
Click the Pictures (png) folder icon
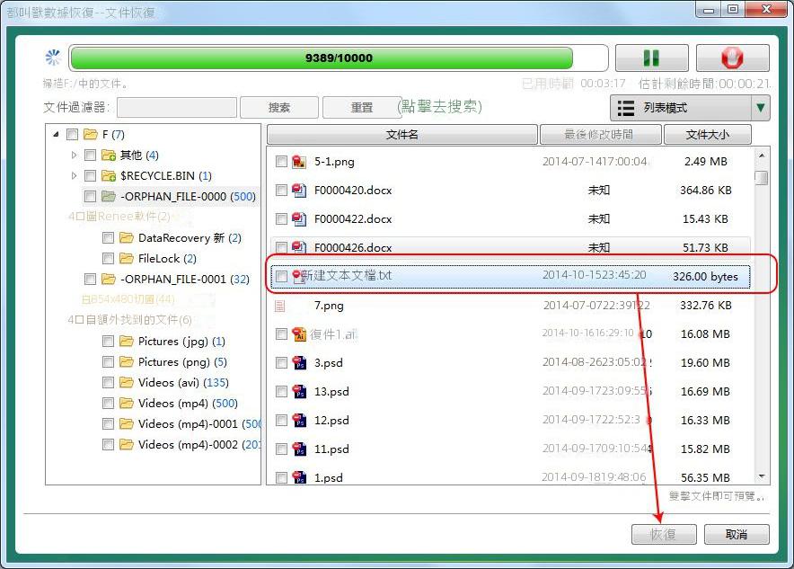126,361
